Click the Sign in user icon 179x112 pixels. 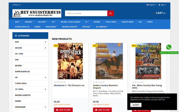click(159, 5)
